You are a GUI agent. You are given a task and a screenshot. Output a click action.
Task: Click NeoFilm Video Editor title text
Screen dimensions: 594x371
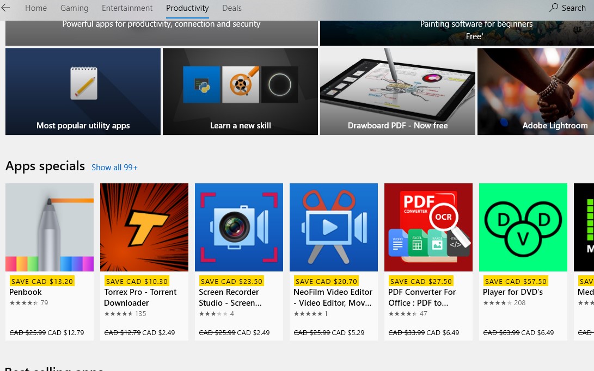(333, 297)
